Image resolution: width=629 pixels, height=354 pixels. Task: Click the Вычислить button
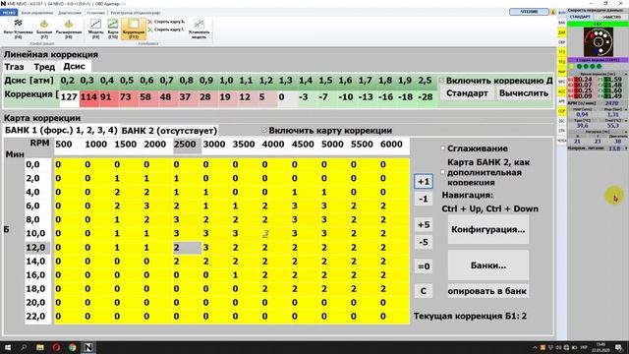pos(524,93)
